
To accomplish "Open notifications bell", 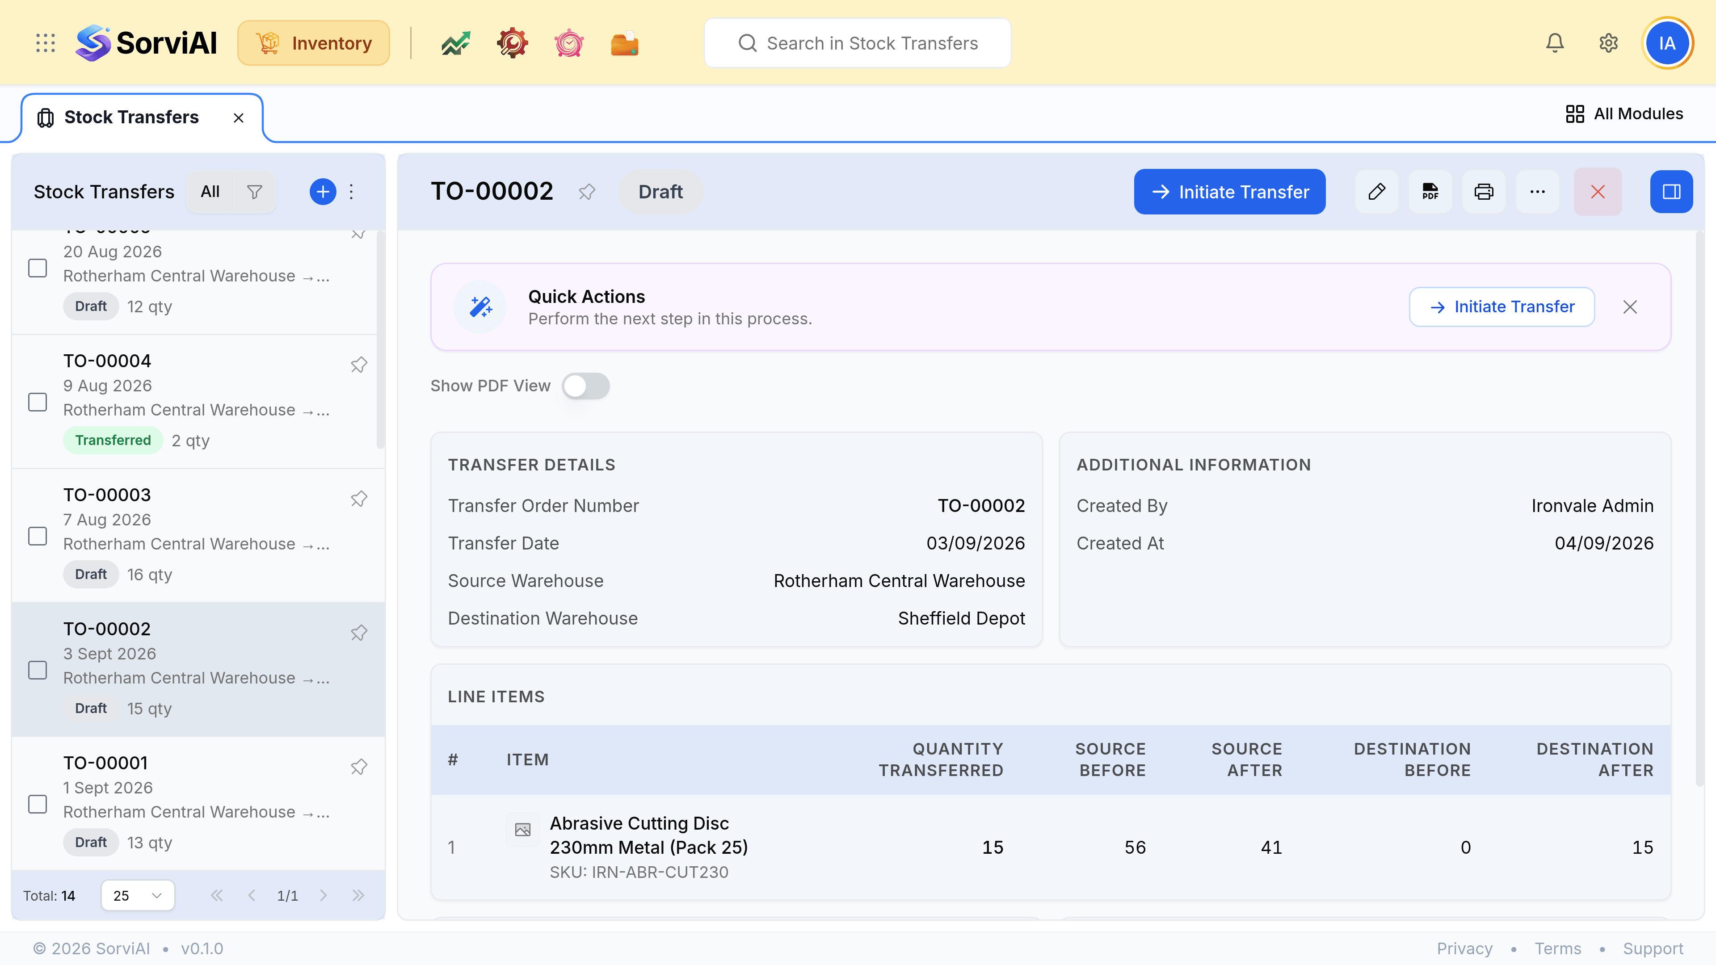I will coord(1555,43).
